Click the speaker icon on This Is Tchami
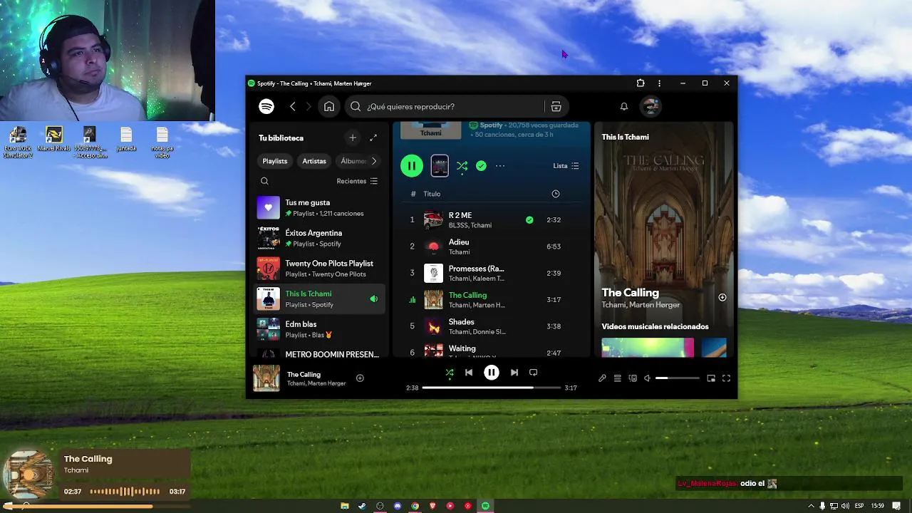The height and width of the screenshot is (513, 912). (373, 299)
